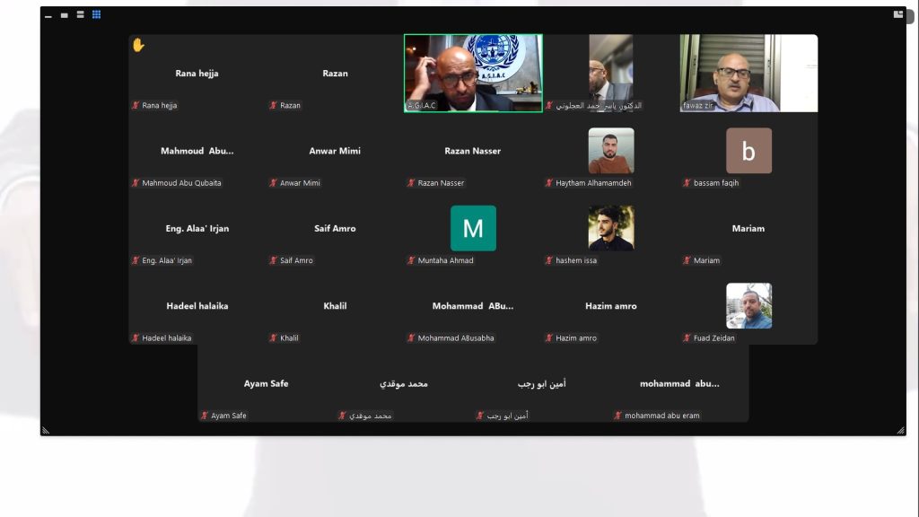
Task: Click muted mic icon beside Rana hejja label
Action: (x=136, y=106)
